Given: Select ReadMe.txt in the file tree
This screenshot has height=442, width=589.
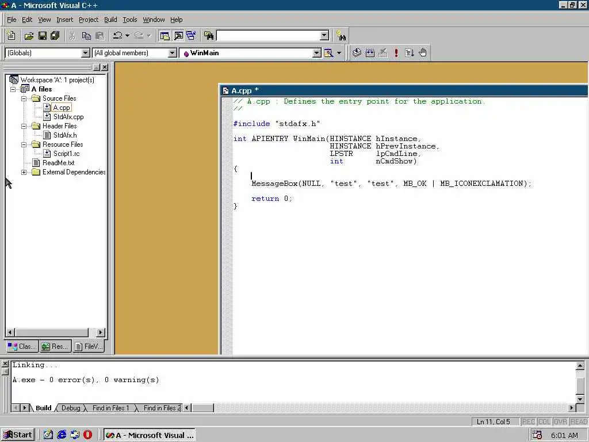Looking at the screenshot, I should click(x=58, y=163).
